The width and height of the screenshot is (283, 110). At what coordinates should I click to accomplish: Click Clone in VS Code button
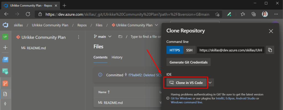click(186, 83)
